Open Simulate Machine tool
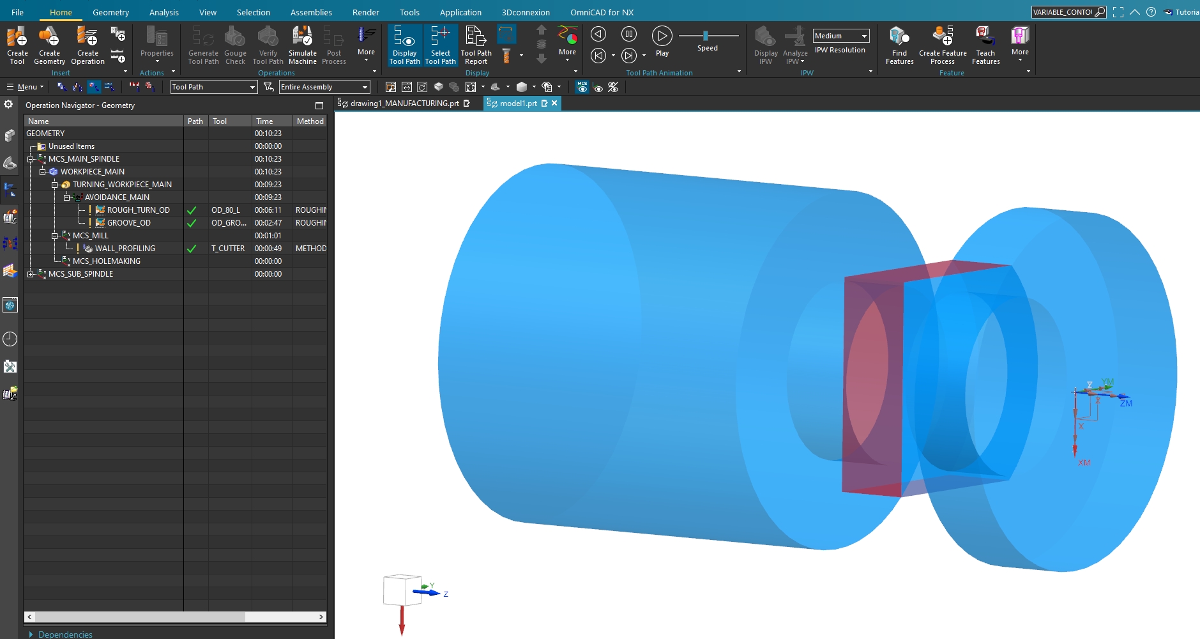This screenshot has height=639, width=1200. pos(302,45)
